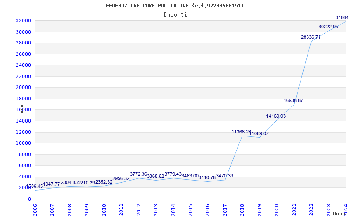Click the 2017 year label

coord(225,210)
